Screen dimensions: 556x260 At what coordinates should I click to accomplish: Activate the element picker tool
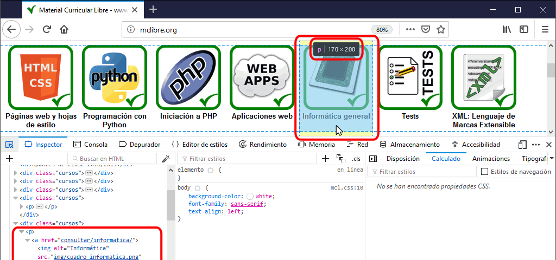pyautogui.click(x=9, y=145)
